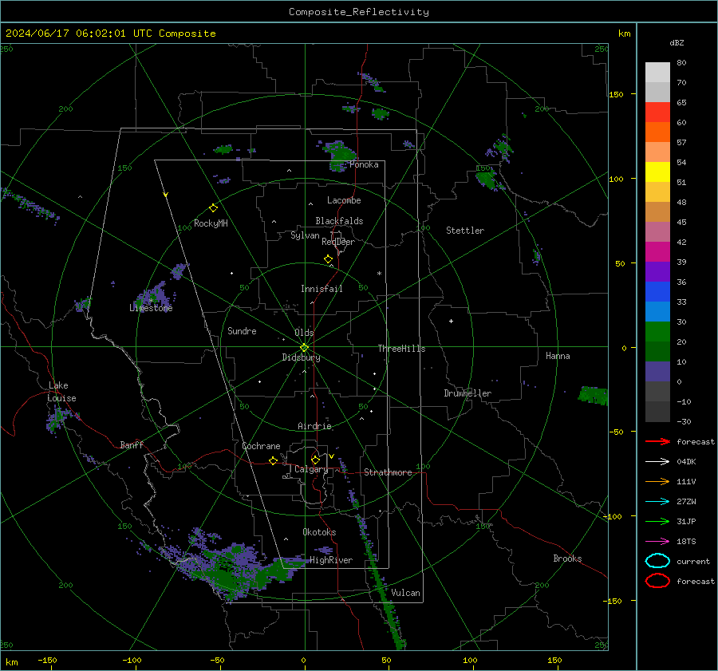718x671 pixels.
Task: Click the radar echo patch near Ponoka
Action: point(340,155)
